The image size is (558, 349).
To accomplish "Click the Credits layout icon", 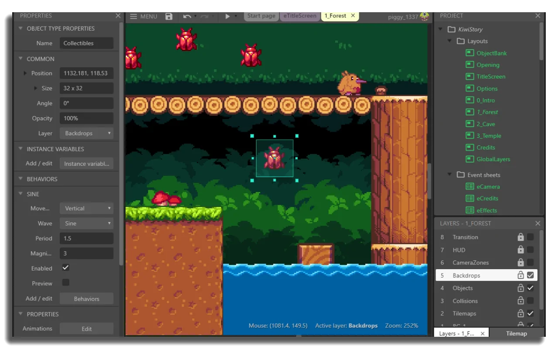I will [x=470, y=147].
